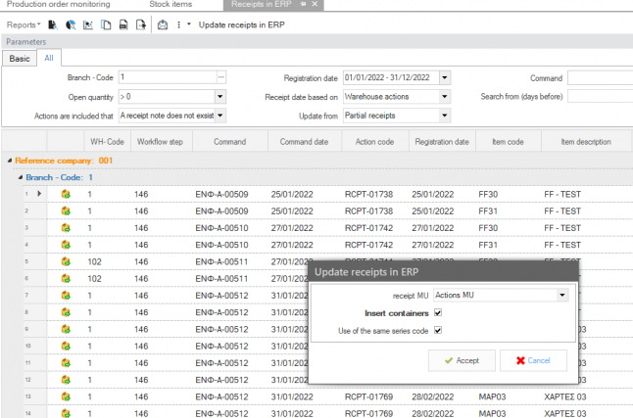The image size is (633, 418).
Task: Click the export document arrow icon
Action: [140, 25]
